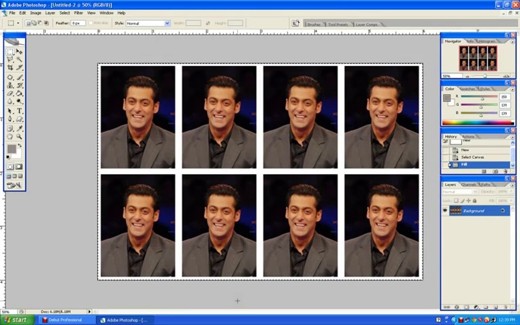Open the Filter menu
Viewport: 520px width, 325px height.
[x=78, y=13]
